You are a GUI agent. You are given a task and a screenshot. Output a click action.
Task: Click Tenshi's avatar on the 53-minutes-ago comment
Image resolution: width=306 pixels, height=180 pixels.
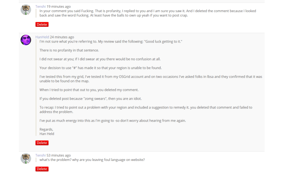coord(26,158)
